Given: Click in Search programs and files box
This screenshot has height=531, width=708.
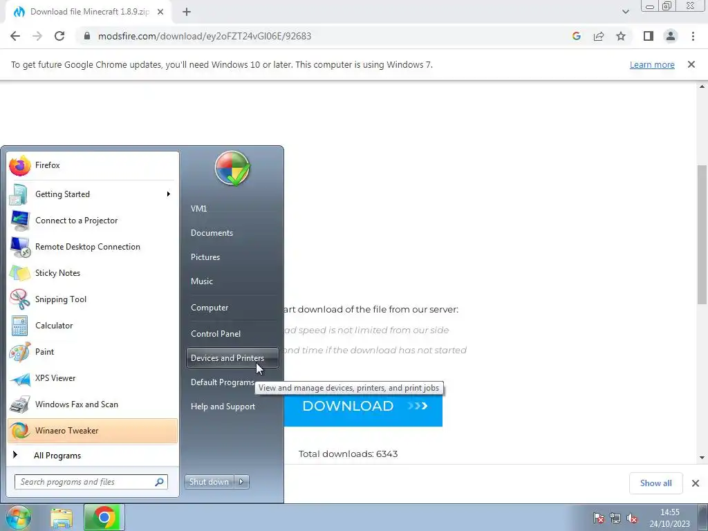Looking at the screenshot, I should [x=91, y=482].
